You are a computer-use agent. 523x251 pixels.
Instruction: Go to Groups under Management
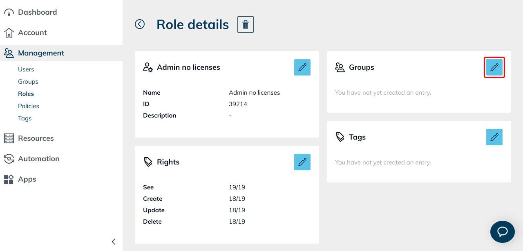pos(28,82)
